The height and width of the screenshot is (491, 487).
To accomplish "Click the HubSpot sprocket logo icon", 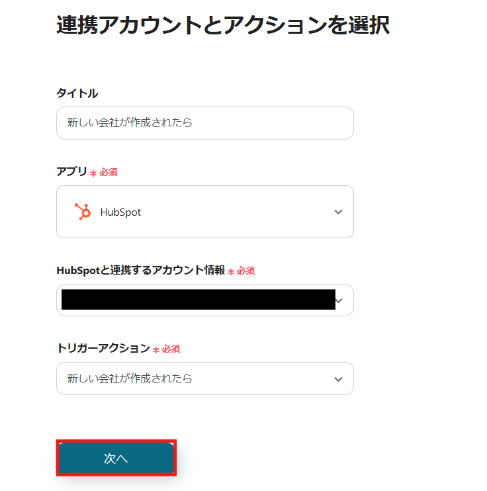I will (x=83, y=212).
